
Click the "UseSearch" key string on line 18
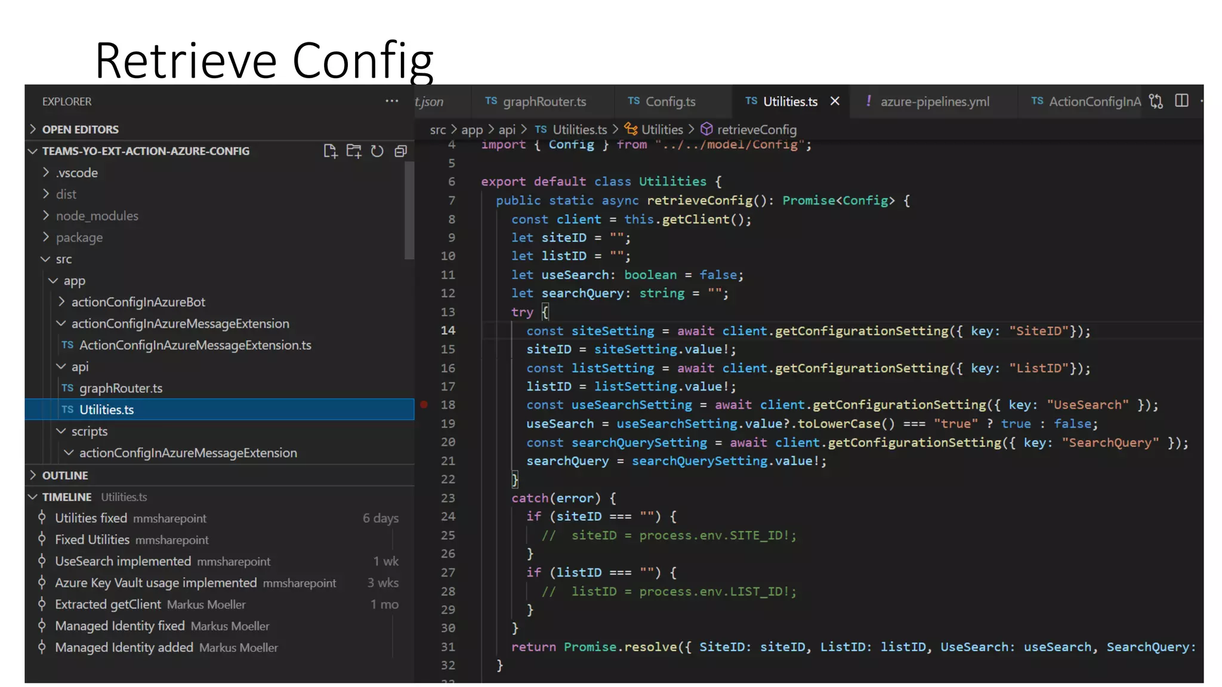1088,405
